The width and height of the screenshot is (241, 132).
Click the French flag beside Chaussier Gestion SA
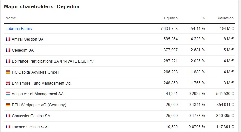[8, 116]
